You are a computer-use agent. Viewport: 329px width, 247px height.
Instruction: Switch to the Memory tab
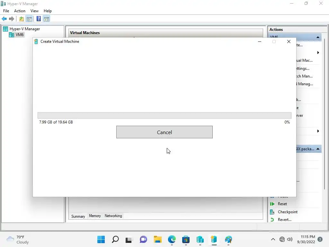coord(95,216)
